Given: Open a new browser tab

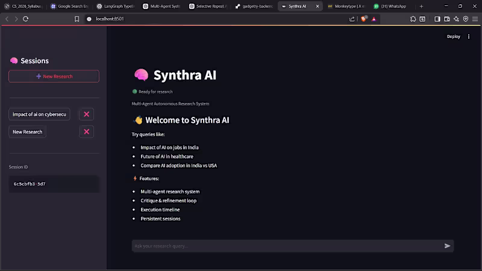Looking at the screenshot, I should tap(421, 6).
